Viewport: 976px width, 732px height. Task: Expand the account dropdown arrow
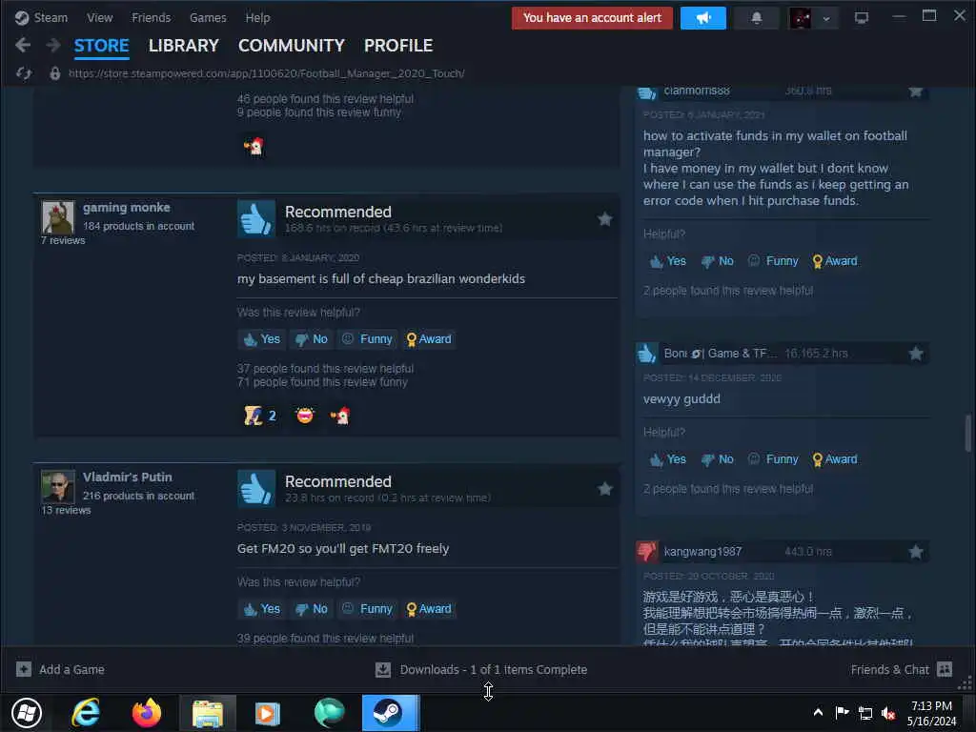[x=826, y=19]
